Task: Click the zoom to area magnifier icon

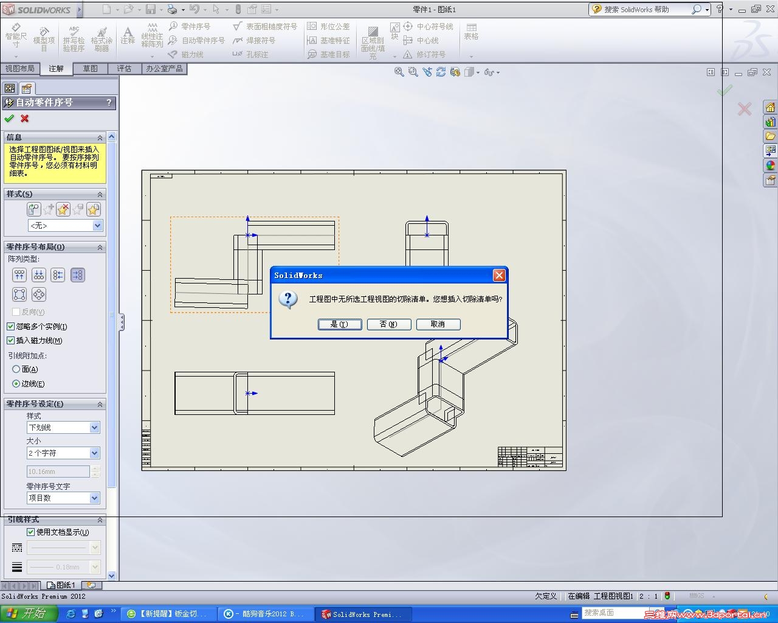Action: click(413, 72)
